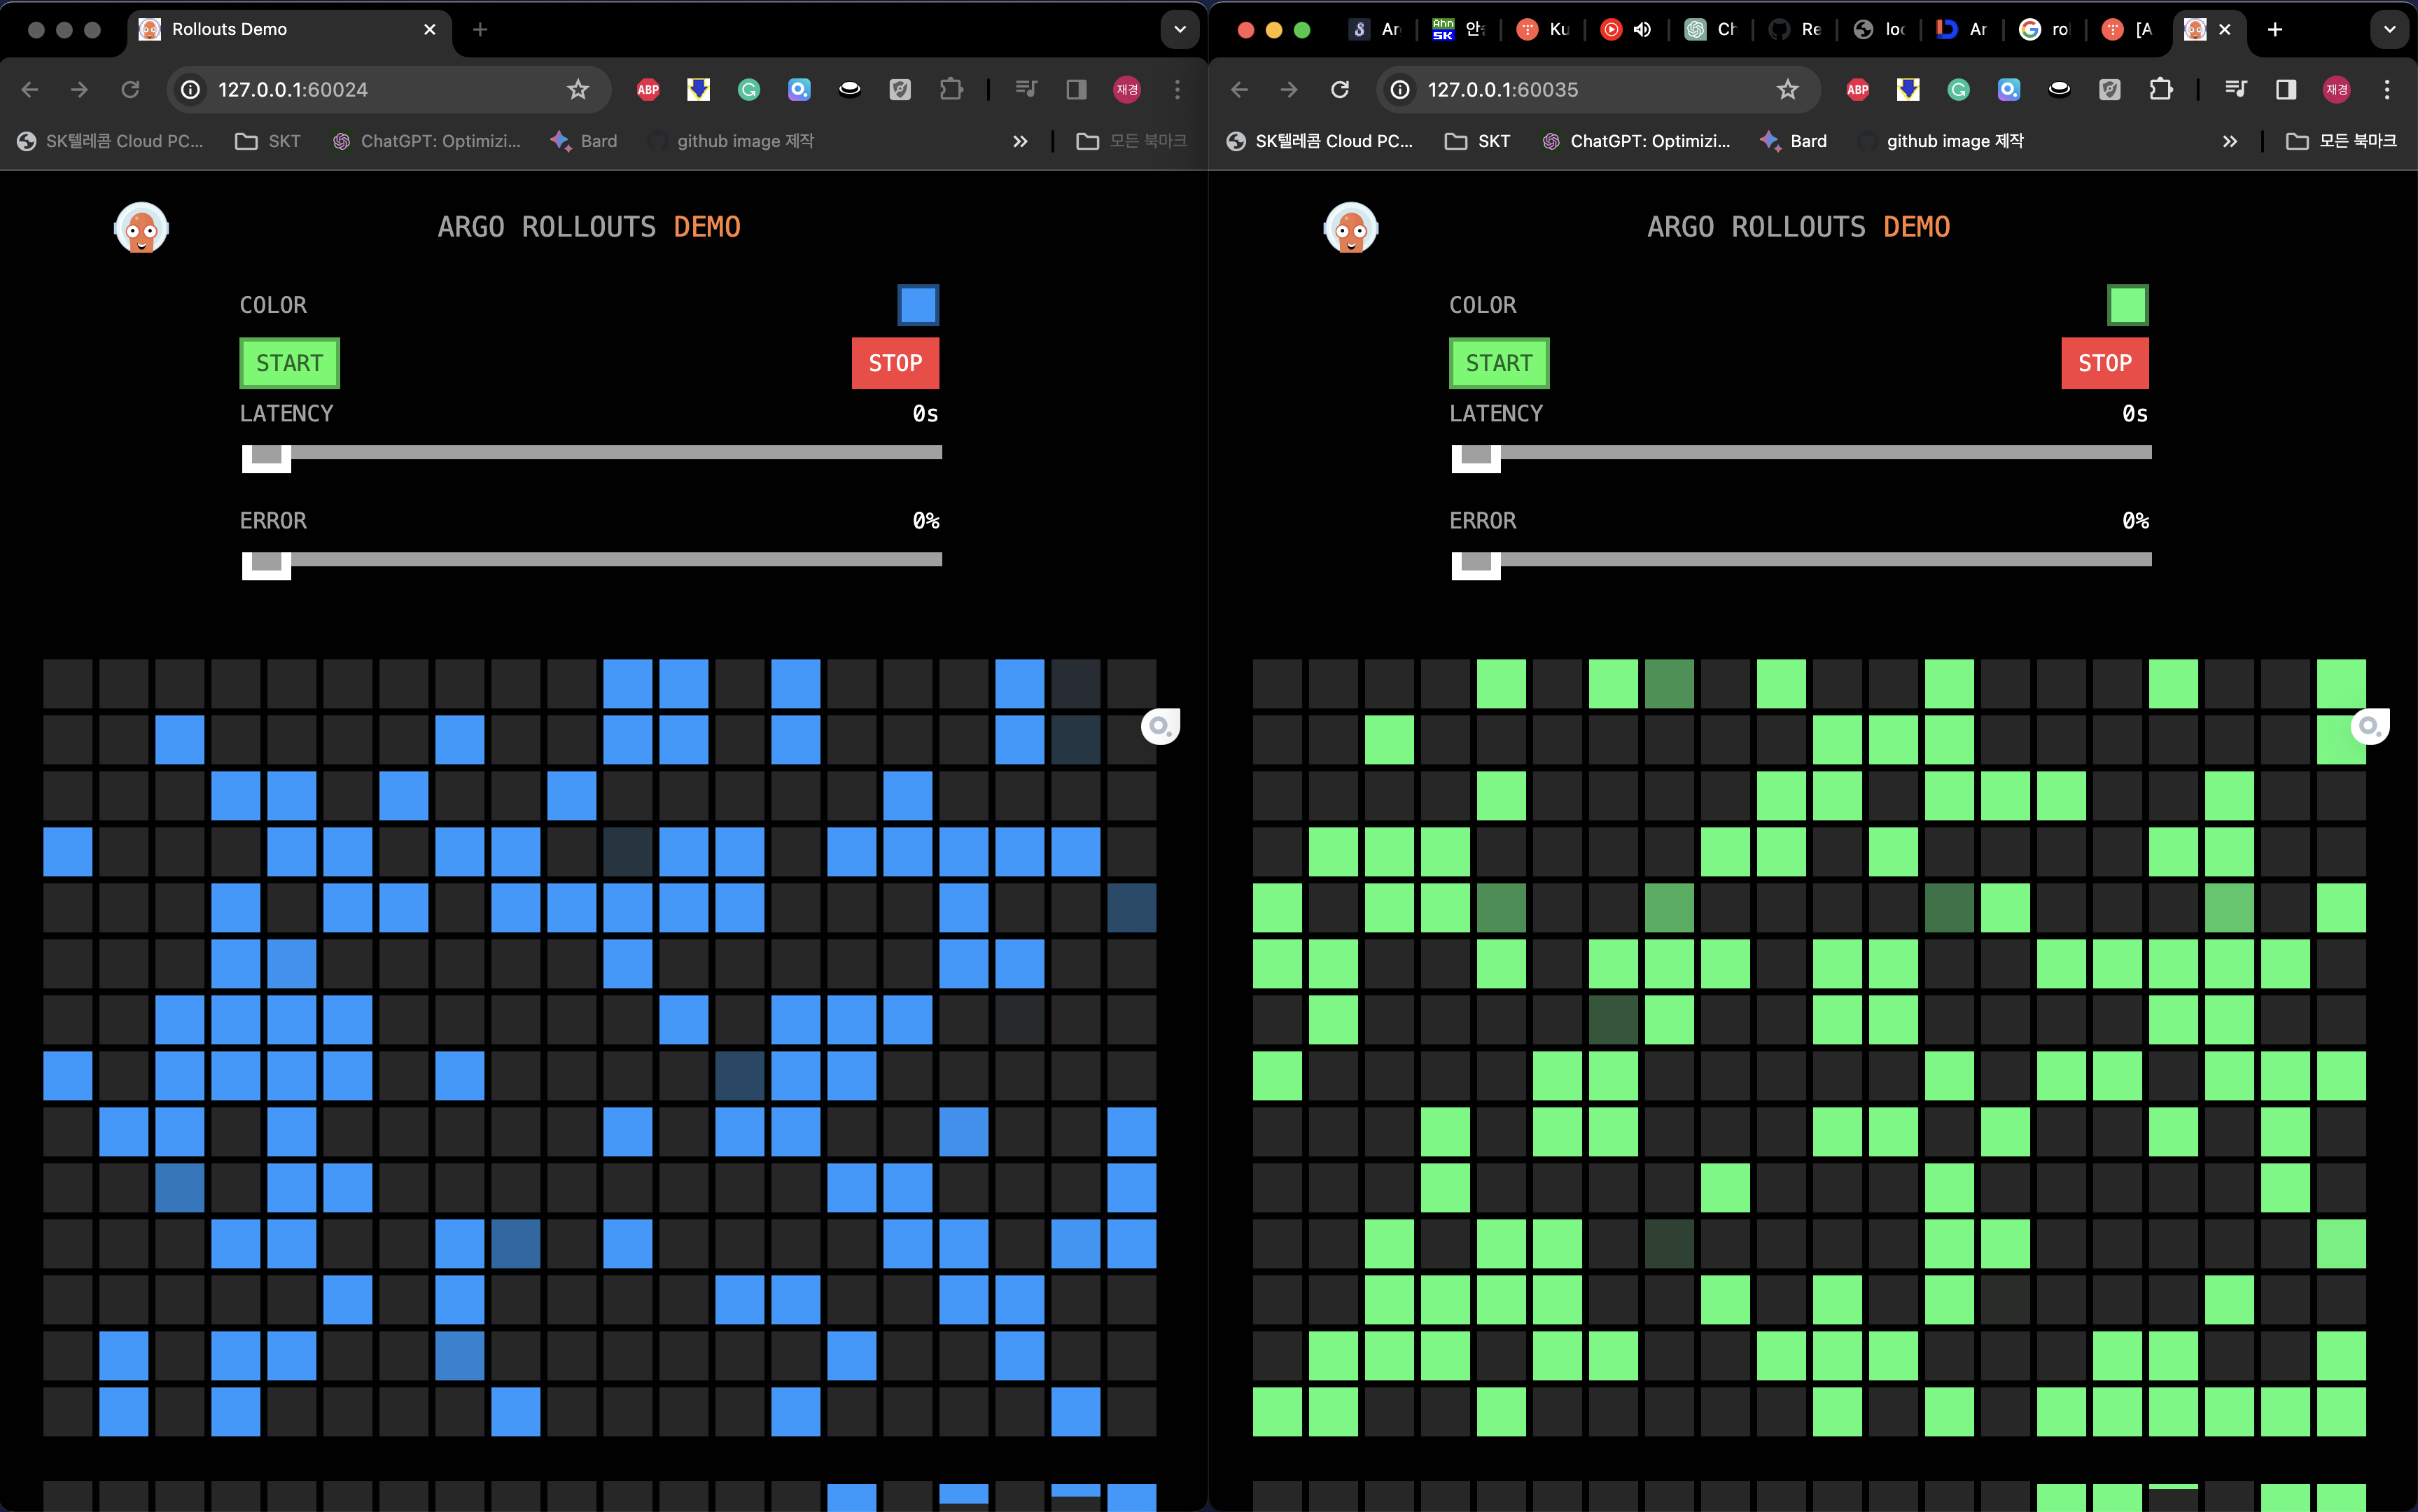Click START button on green demo page
2418x1512 pixels.
tap(1499, 363)
